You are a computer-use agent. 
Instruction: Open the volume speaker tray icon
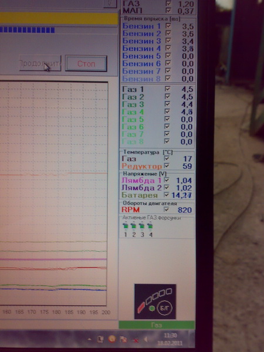145,340
